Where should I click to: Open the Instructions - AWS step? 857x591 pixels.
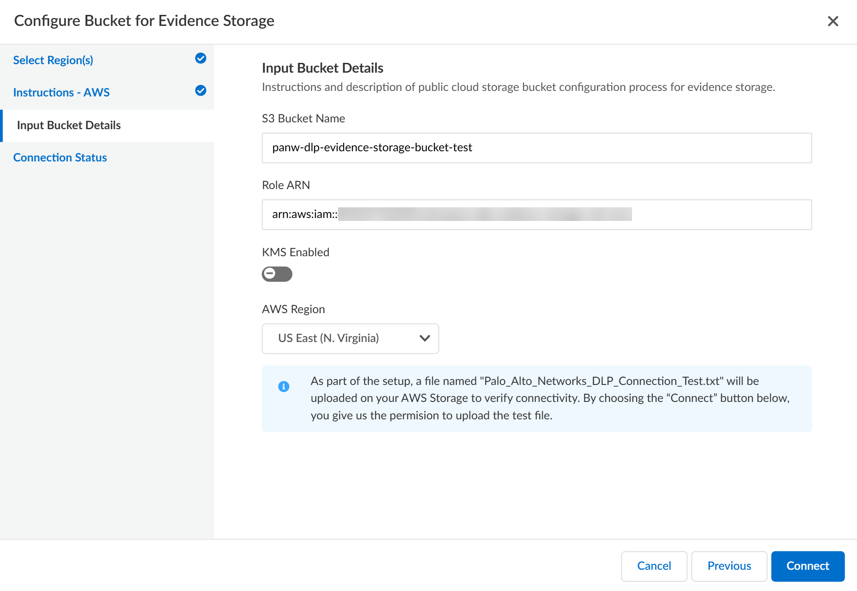coord(61,93)
